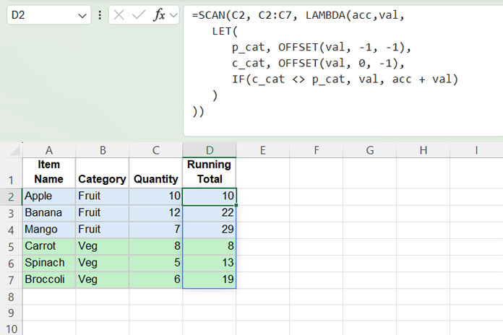The image size is (503, 335).
Task: Click the 'Fruit' cell in the Apple row
Action: coord(103,196)
